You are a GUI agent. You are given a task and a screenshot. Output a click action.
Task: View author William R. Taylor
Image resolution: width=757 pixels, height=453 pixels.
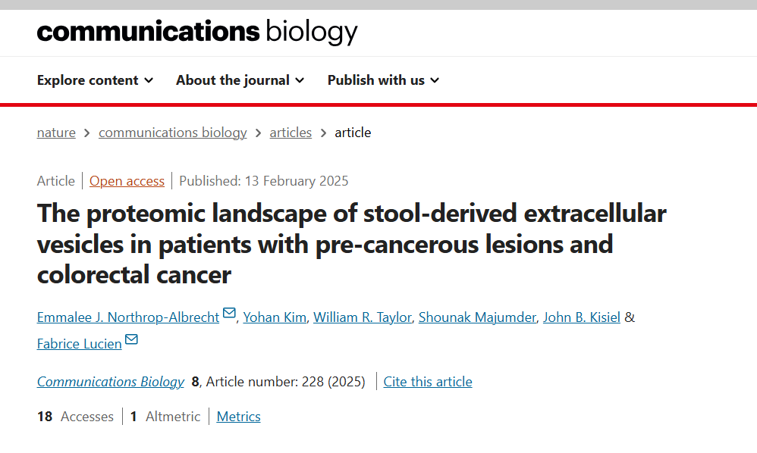coord(362,317)
